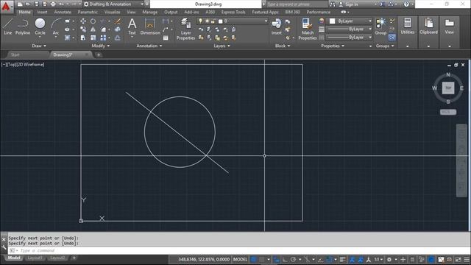
Task: Toggle clean screen in status bar
Action: click(x=458, y=259)
